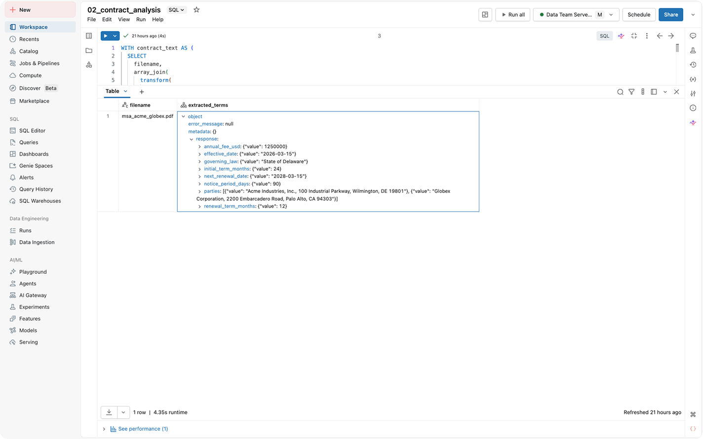Open the File menu
The width and height of the screenshot is (703, 439).
(91, 20)
